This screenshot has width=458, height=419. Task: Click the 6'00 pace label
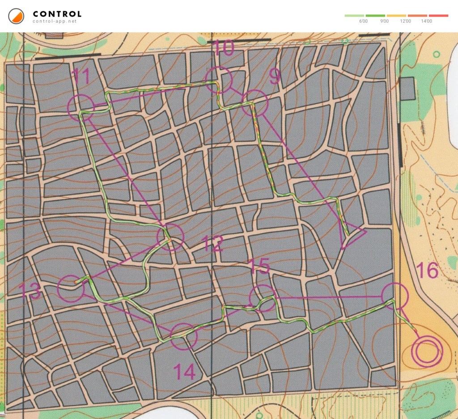(363, 21)
